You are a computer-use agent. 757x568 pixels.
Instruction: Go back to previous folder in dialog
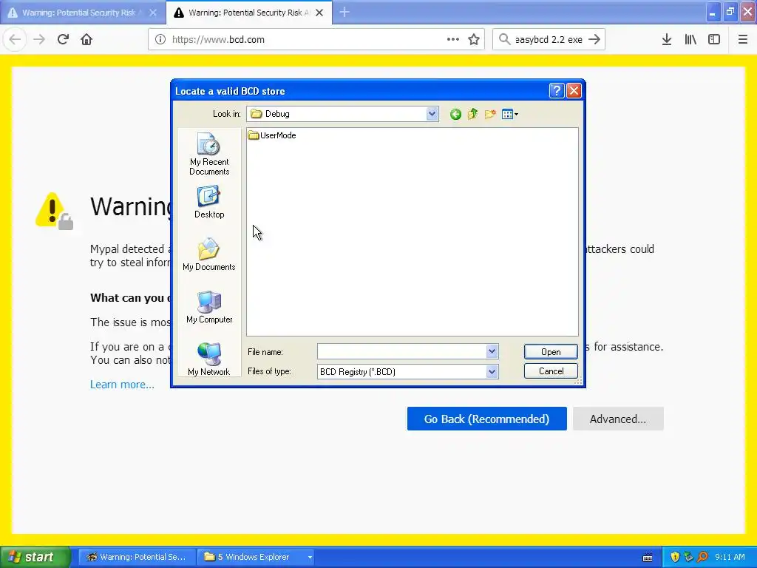click(455, 115)
